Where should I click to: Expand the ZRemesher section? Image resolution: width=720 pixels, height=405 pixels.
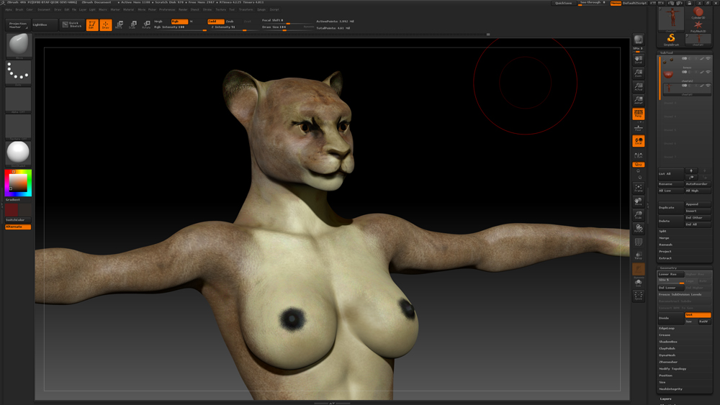(x=669, y=362)
